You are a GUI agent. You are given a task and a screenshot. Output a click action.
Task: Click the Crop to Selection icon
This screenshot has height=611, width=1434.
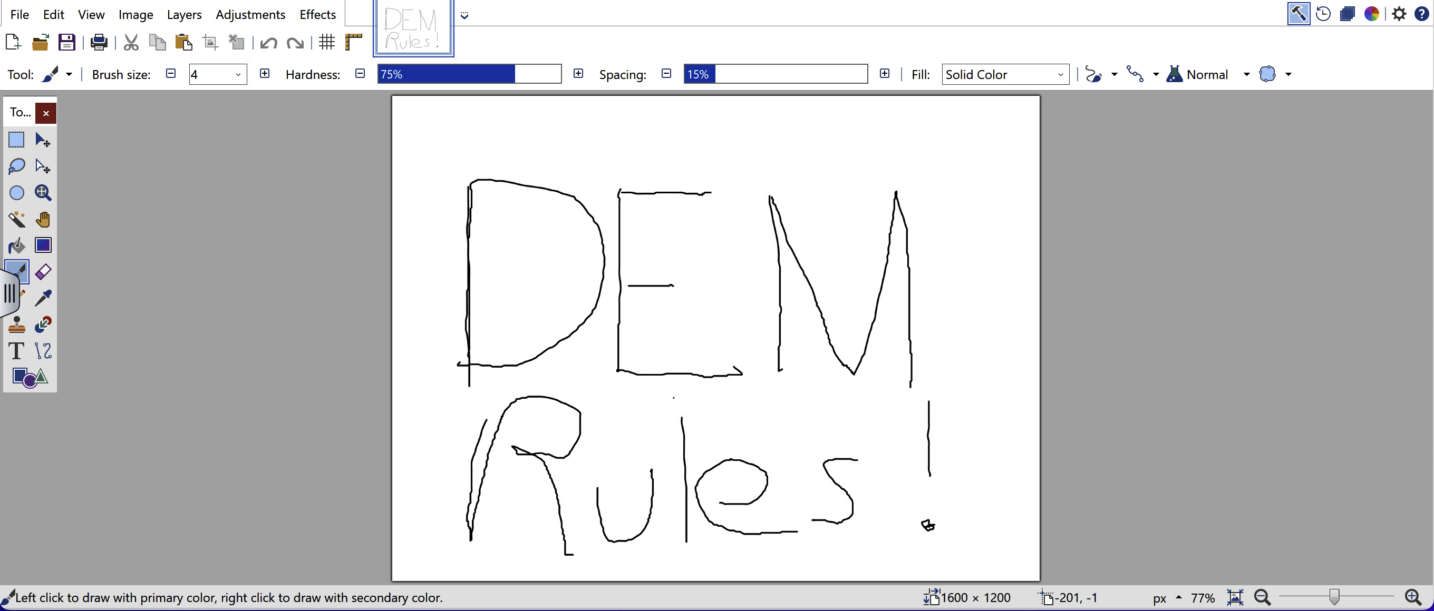coord(210,42)
